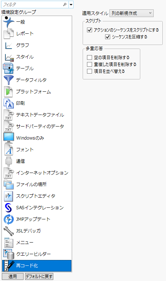Screen dimensions: 166x281
Task: Click the 適用 button
Action: point(13,276)
